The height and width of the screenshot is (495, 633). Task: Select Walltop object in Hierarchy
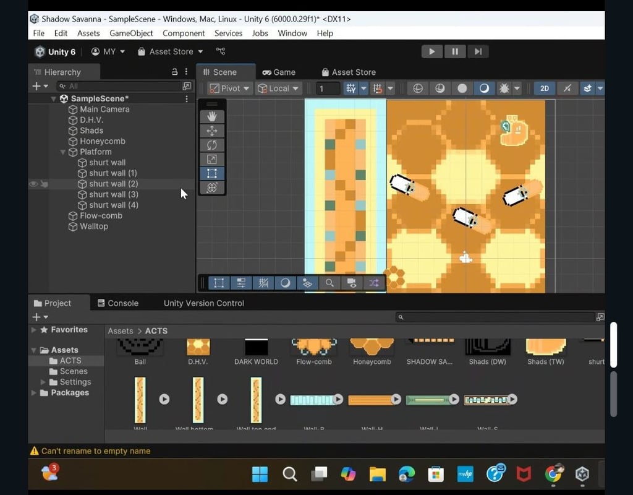[94, 226]
